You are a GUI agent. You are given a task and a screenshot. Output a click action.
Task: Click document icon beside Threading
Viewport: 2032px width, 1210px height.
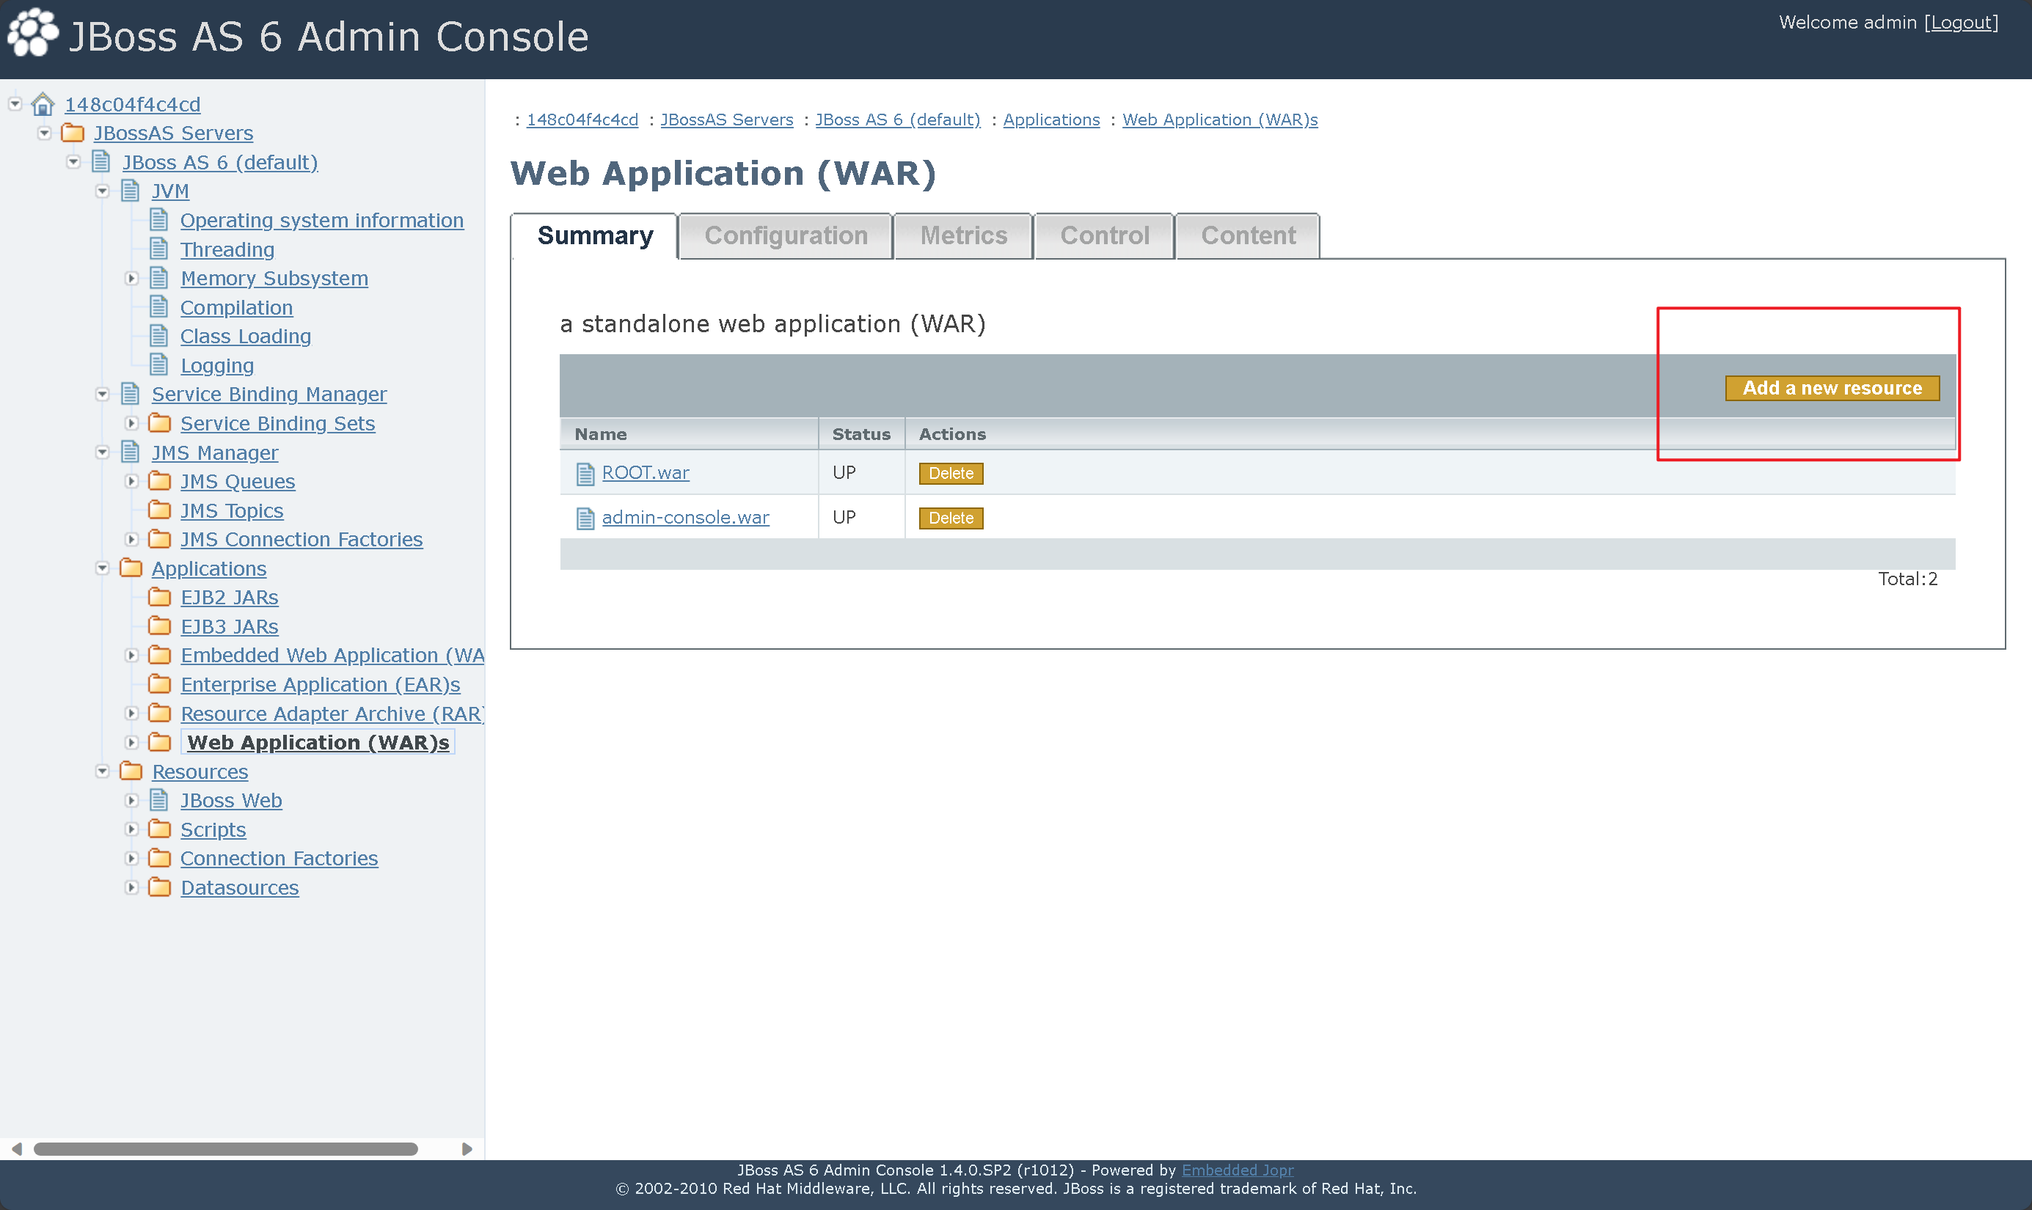160,249
